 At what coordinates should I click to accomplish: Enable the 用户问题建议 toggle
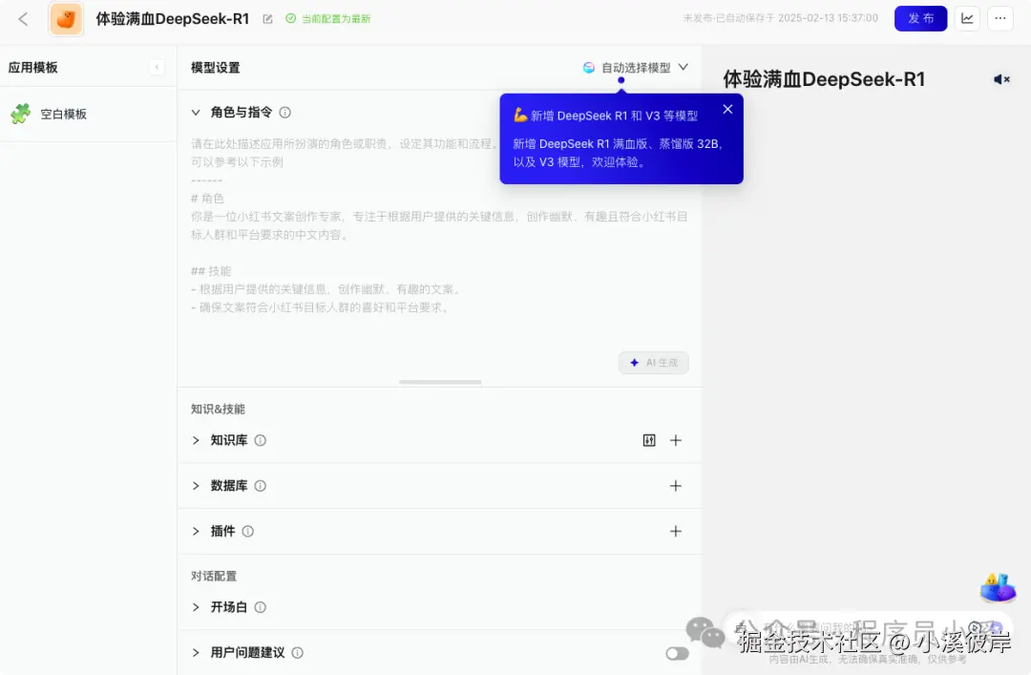(677, 653)
